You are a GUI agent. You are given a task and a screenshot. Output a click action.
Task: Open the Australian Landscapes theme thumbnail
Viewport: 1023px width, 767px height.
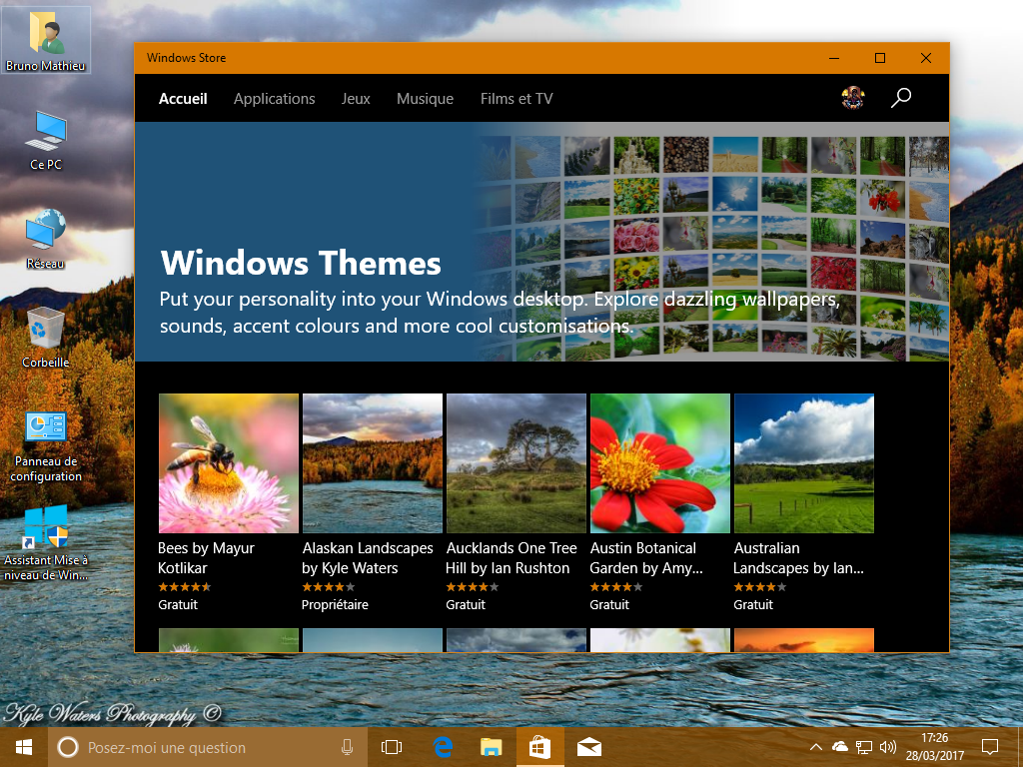pos(804,463)
